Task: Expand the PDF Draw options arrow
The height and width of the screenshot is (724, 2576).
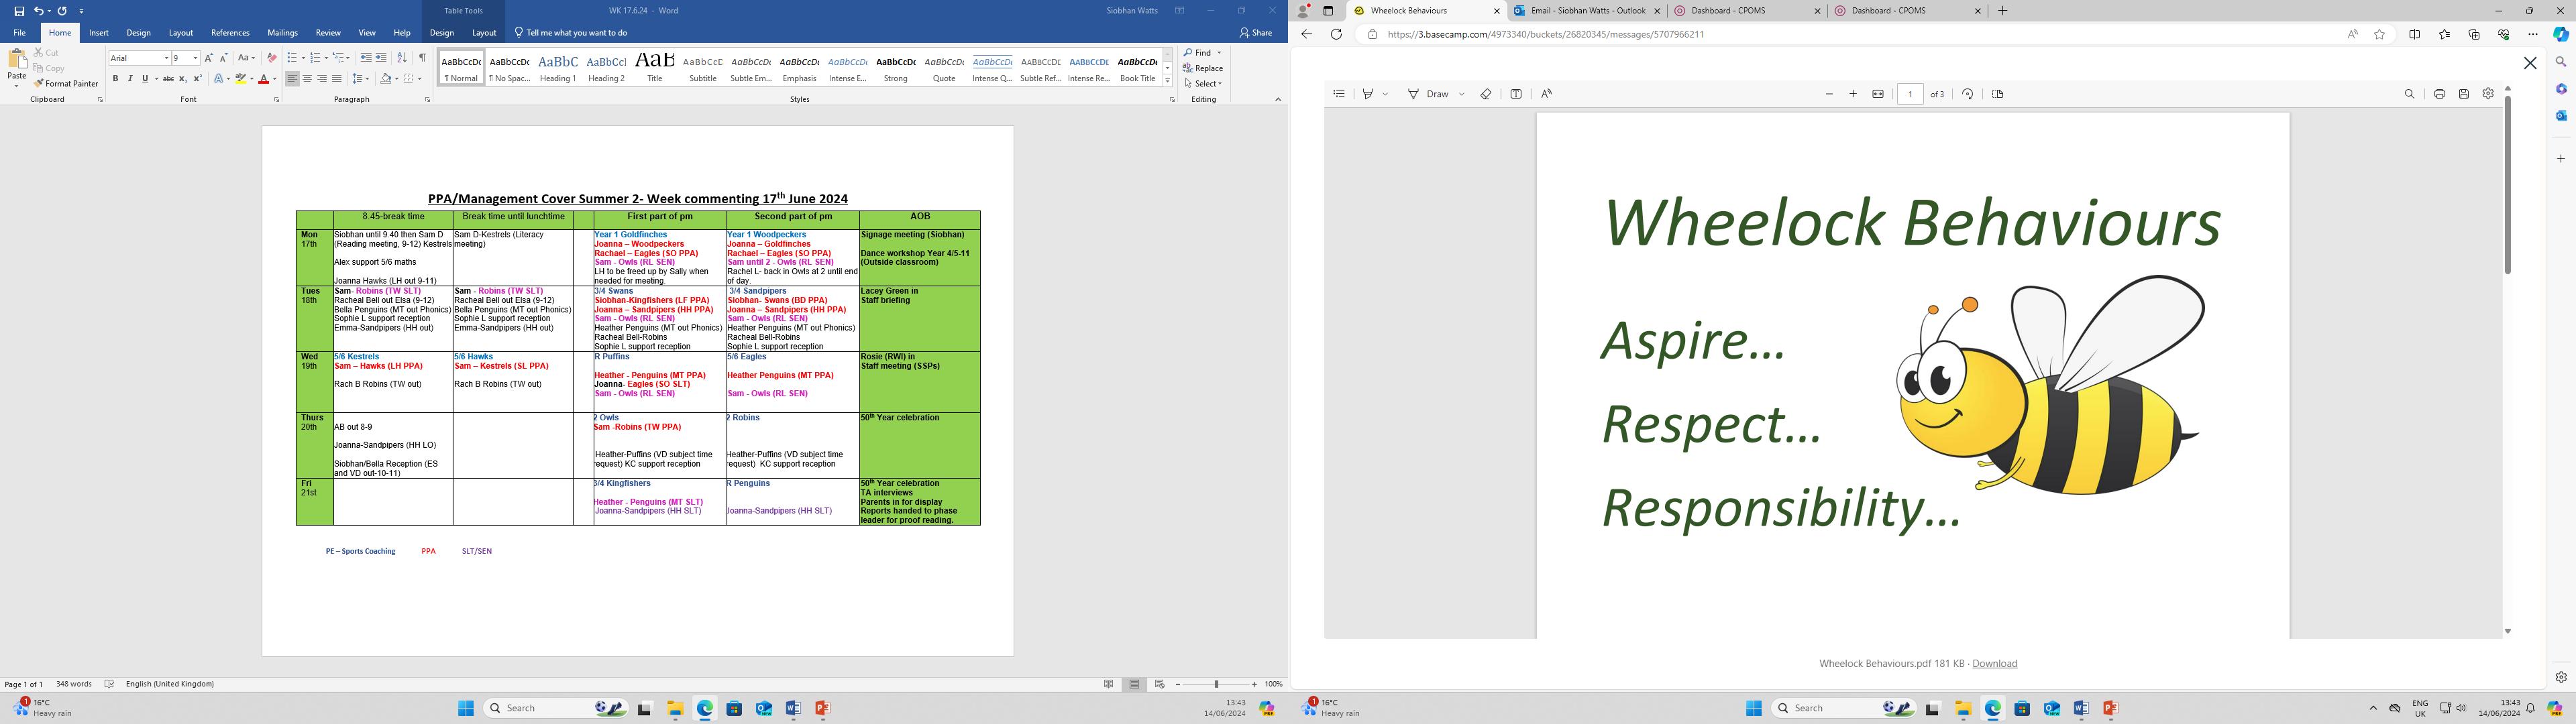Action: coord(1462,94)
